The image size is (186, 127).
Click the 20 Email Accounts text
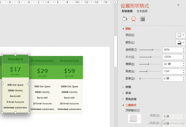pyautogui.click(x=70, y=104)
